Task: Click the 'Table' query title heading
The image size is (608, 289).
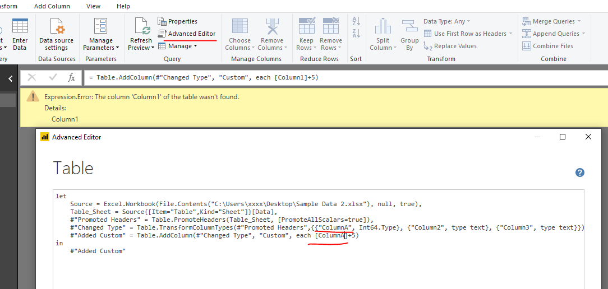Action: (x=73, y=168)
